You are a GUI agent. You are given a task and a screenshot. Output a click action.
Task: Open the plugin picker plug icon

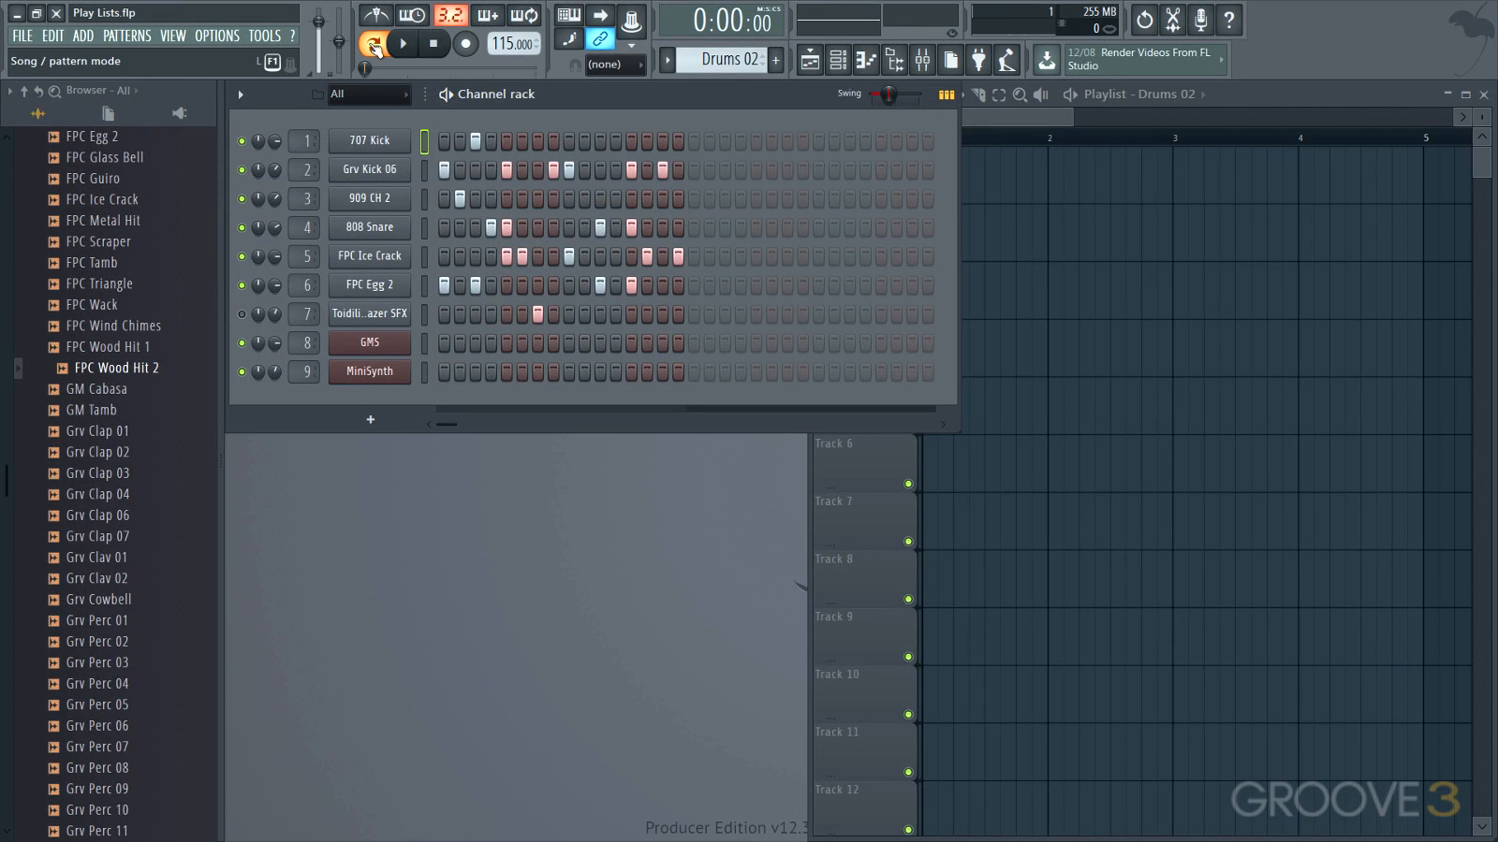tap(978, 59)
